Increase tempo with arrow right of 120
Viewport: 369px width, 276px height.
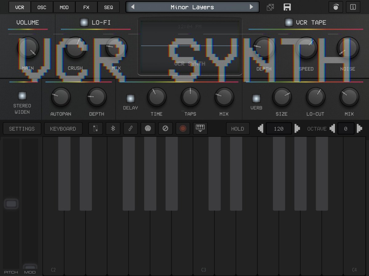coord(297,129)
